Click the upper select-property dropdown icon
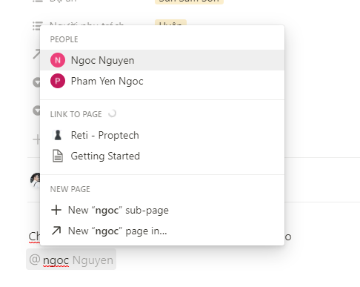 [36, 82]
